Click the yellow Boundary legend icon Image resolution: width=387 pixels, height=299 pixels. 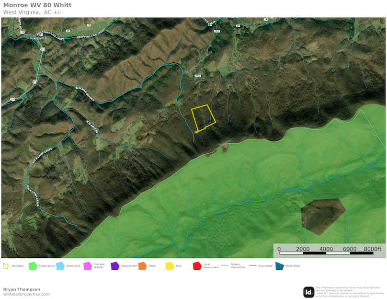[6, 265]
